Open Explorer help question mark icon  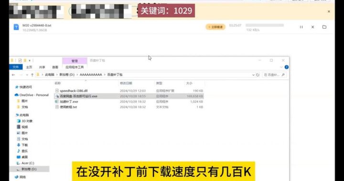point(286,67)
